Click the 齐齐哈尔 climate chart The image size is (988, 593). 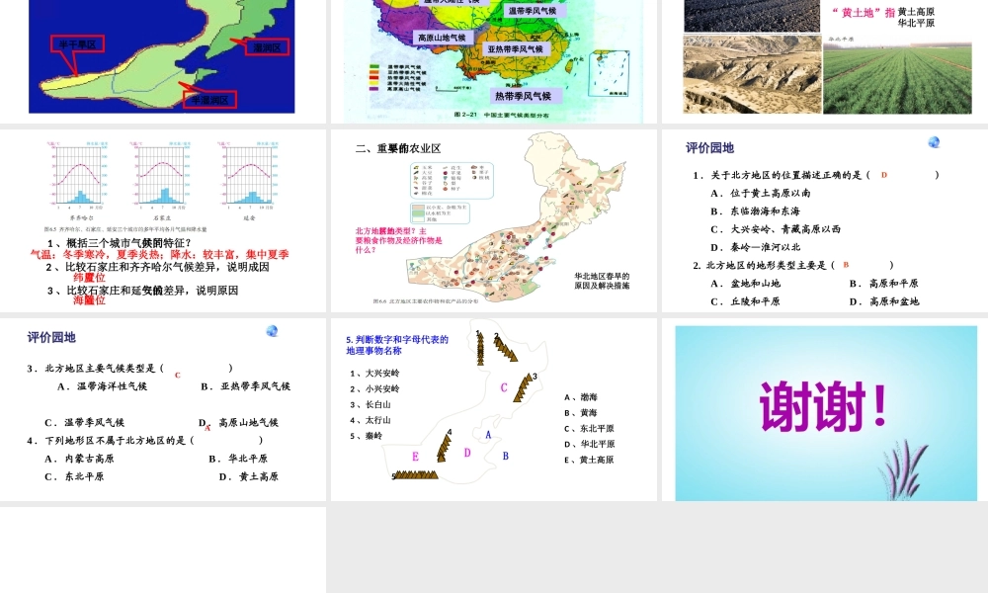click(x=77, y=177)
